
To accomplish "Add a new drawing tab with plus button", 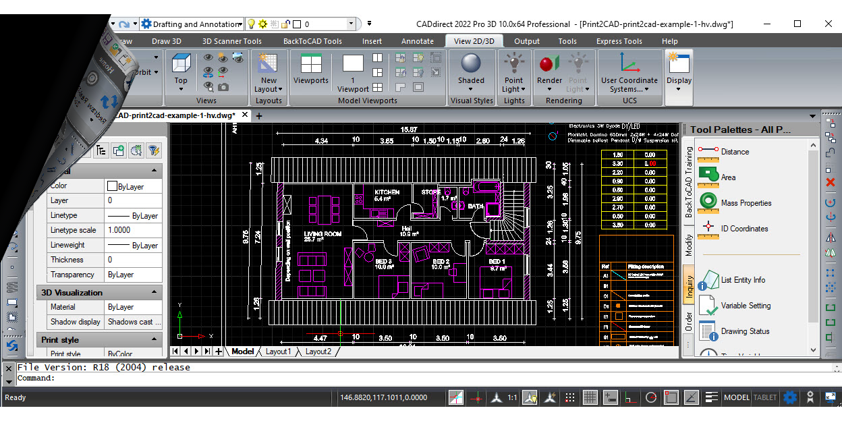I will [258, 116].
